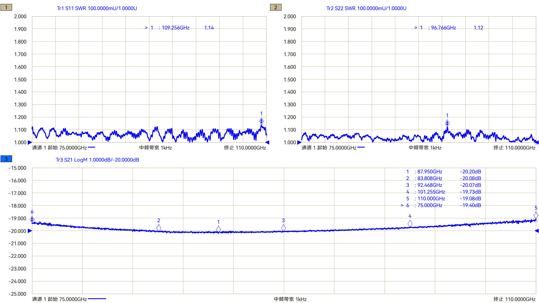Click blue trace color line beside Tr3 start frequency
This screenshot has width=539, height=303.
point(97,299)
